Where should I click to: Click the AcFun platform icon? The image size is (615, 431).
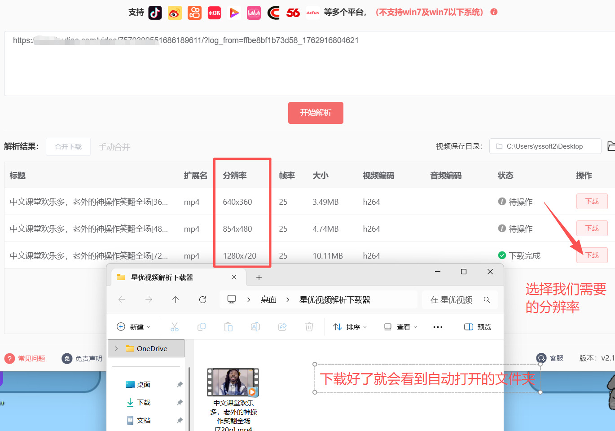pos(313,13)
